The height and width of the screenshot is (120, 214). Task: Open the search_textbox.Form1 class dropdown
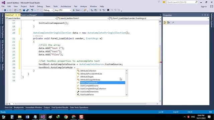83,18
